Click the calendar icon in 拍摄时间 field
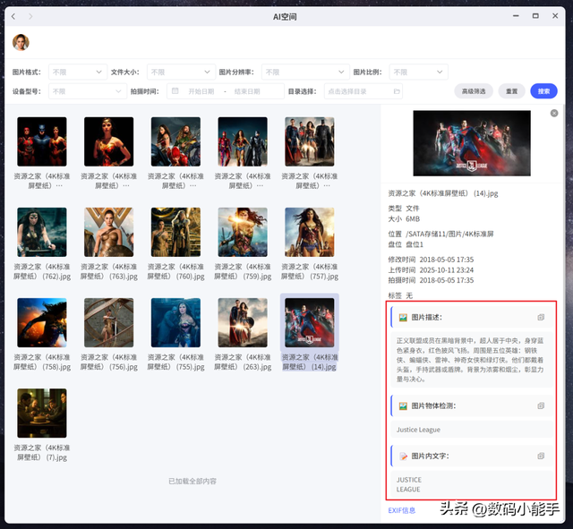 [x=175, y=91]
